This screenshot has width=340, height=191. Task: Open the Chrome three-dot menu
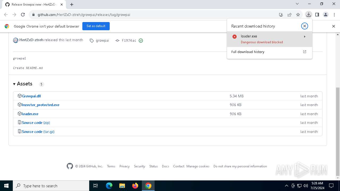[334, 15]
